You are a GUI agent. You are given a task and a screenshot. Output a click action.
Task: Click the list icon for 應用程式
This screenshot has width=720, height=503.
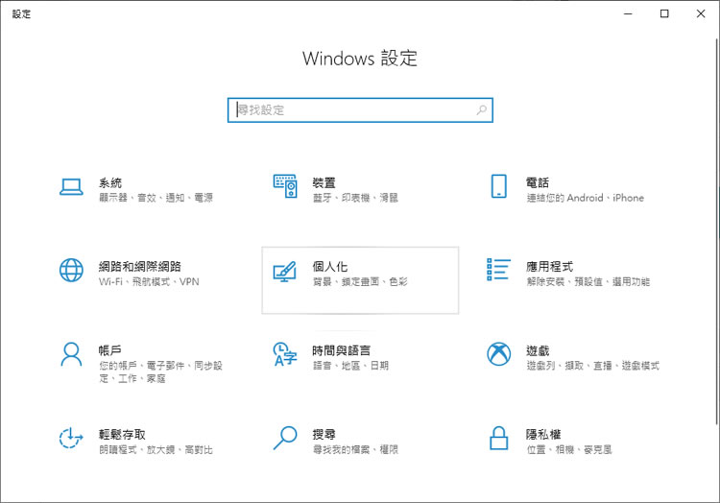pos(498,270)
